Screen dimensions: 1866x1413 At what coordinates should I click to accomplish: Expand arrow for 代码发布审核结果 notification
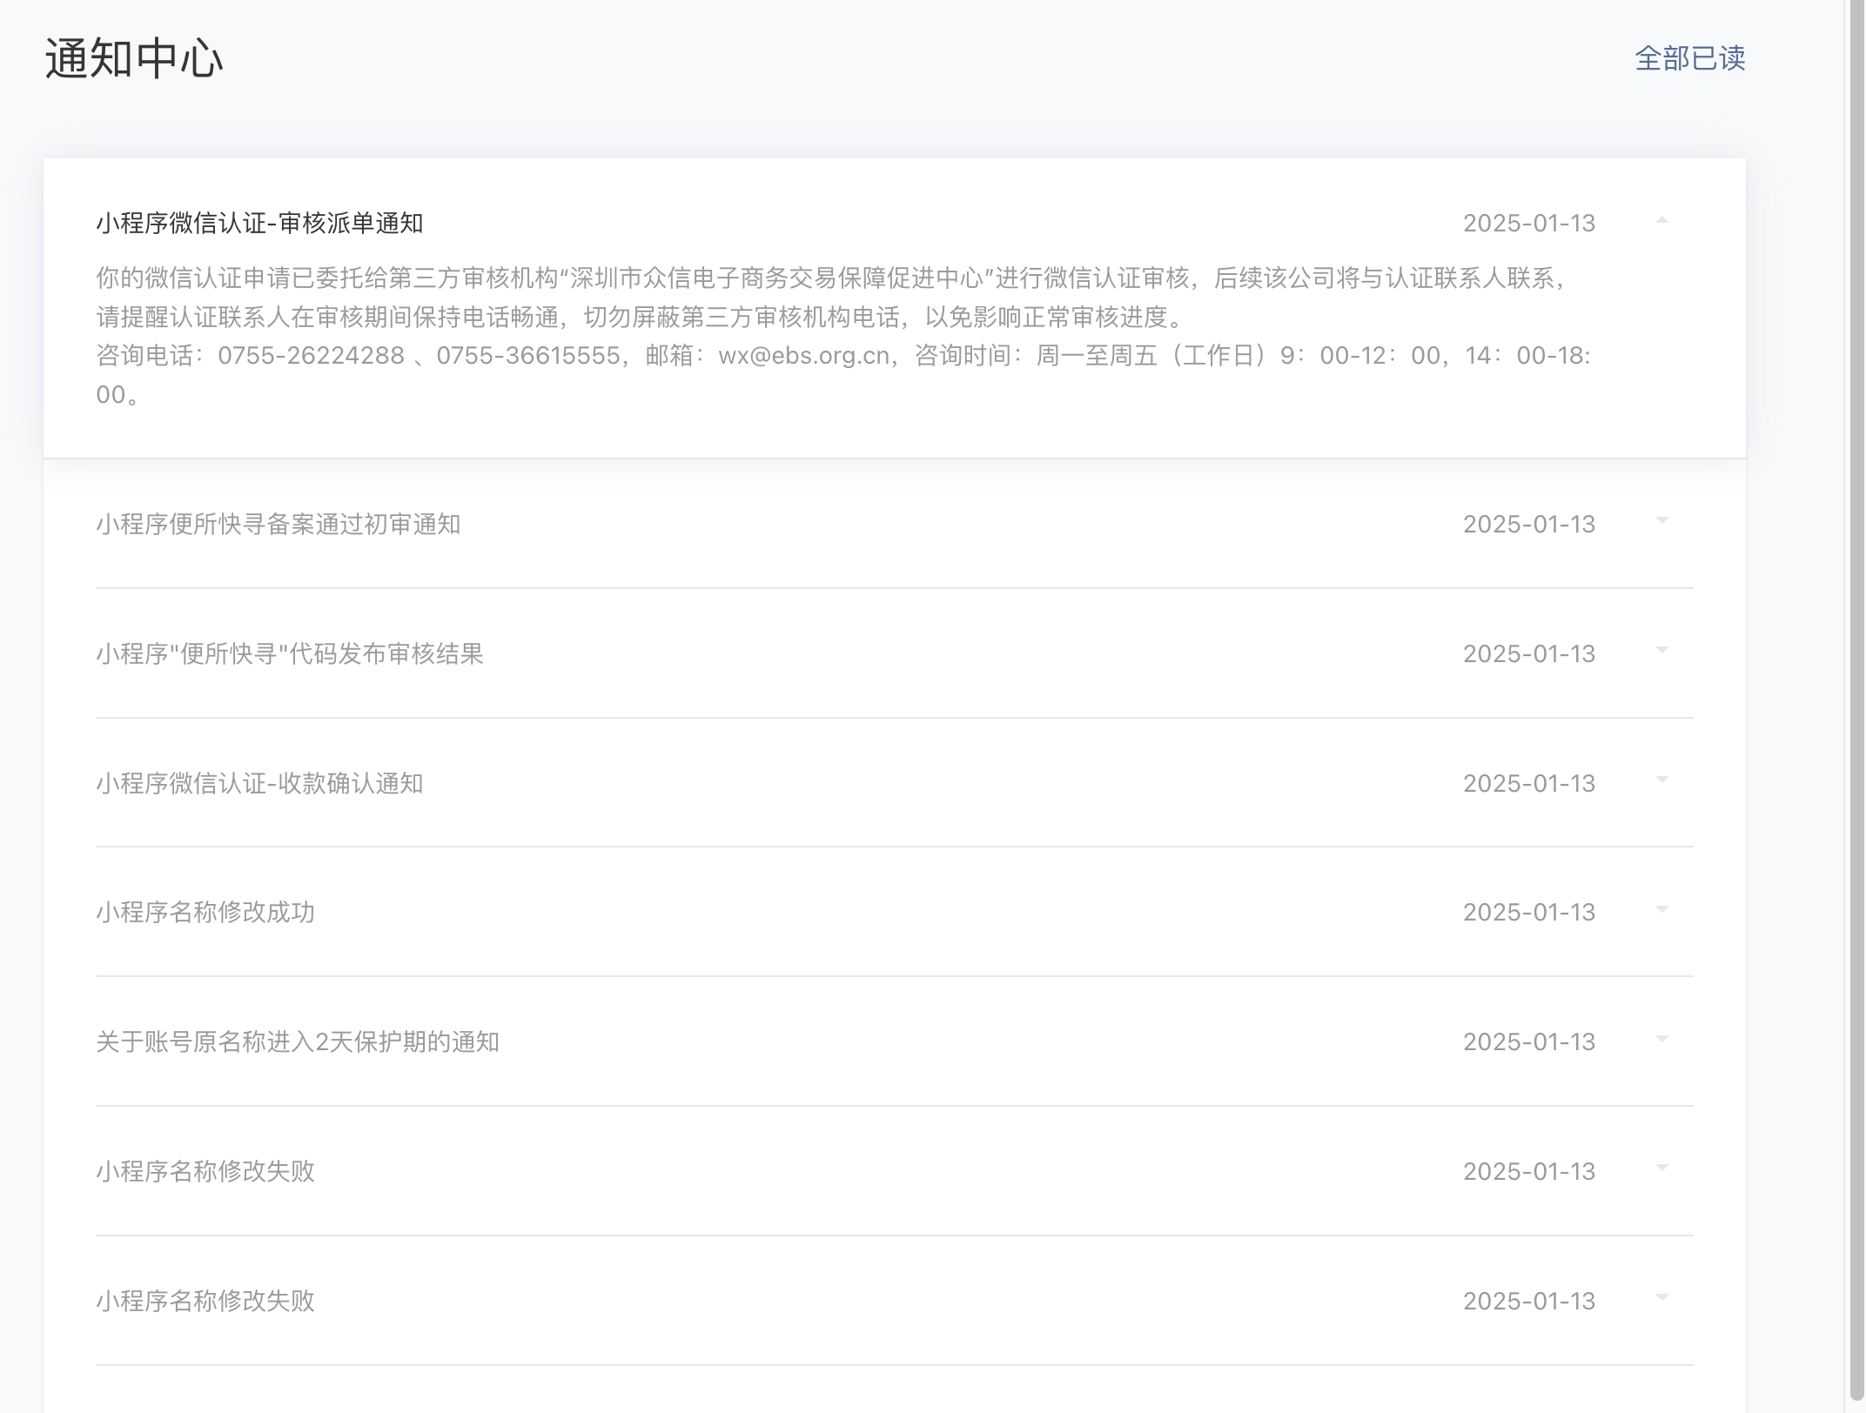tap(1661, 651)
